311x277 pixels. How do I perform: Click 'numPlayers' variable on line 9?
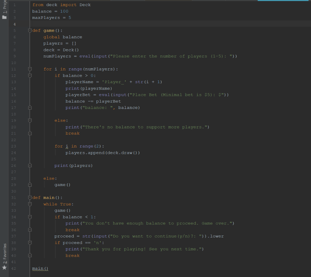57,56
